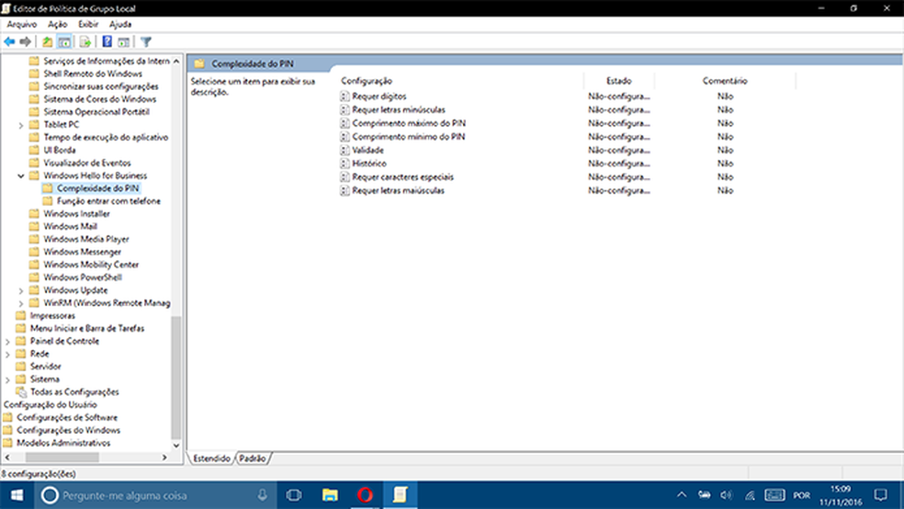Open File Explorer from taskbar
The height and width of the screenshot is (509, 904).
[x=330, y=495]
